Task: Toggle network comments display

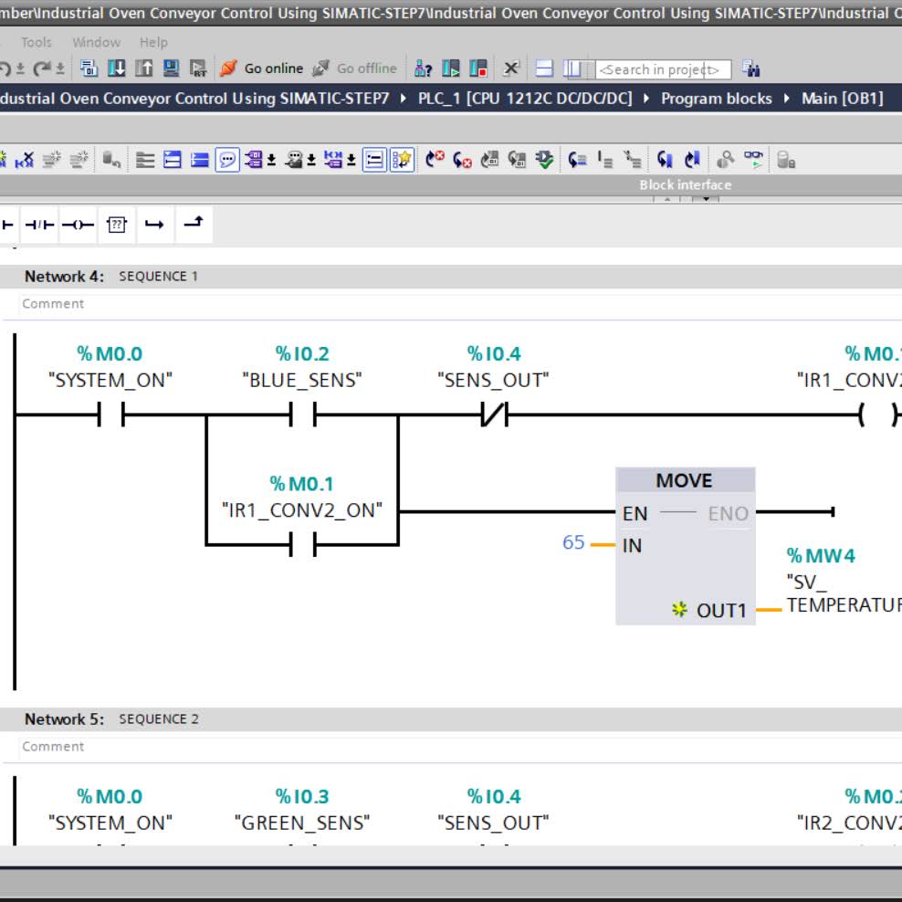Action: (374, 160)
